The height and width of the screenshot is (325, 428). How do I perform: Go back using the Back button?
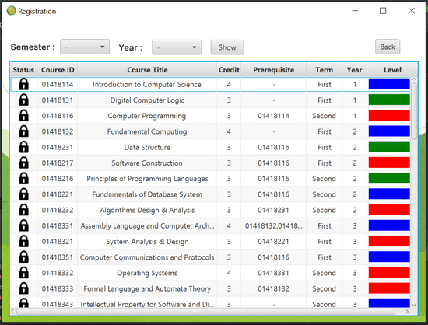click(x=388, y=47)
